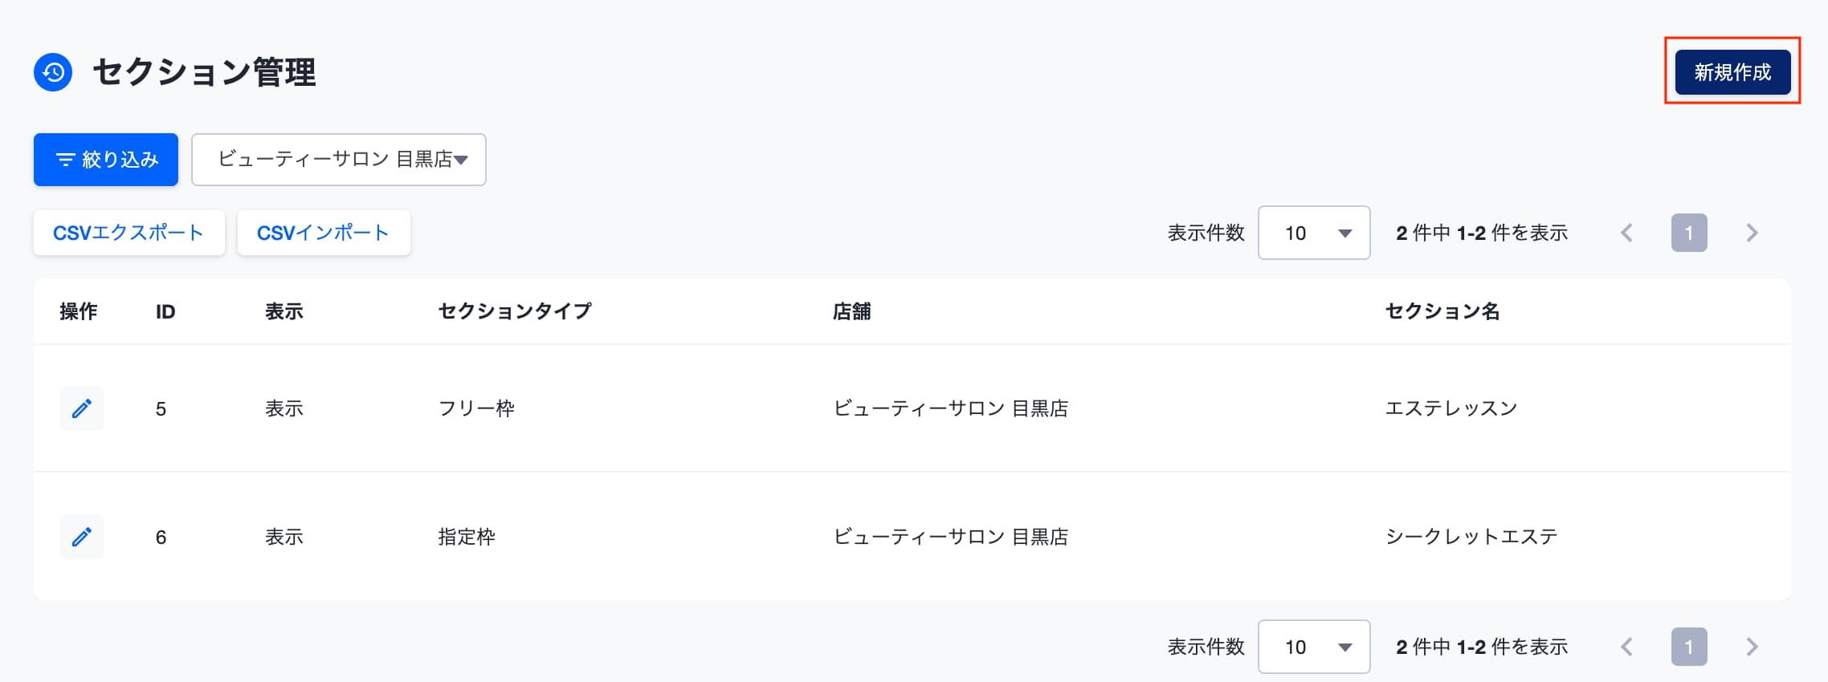Click the セクションタイプ column header
Viewport: 1828px width, 682px height.
coord(515,311)
